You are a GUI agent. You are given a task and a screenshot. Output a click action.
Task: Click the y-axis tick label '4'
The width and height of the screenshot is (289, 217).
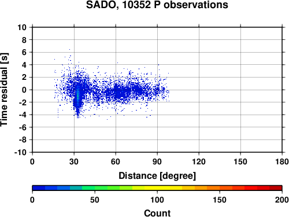coord(24,65)
